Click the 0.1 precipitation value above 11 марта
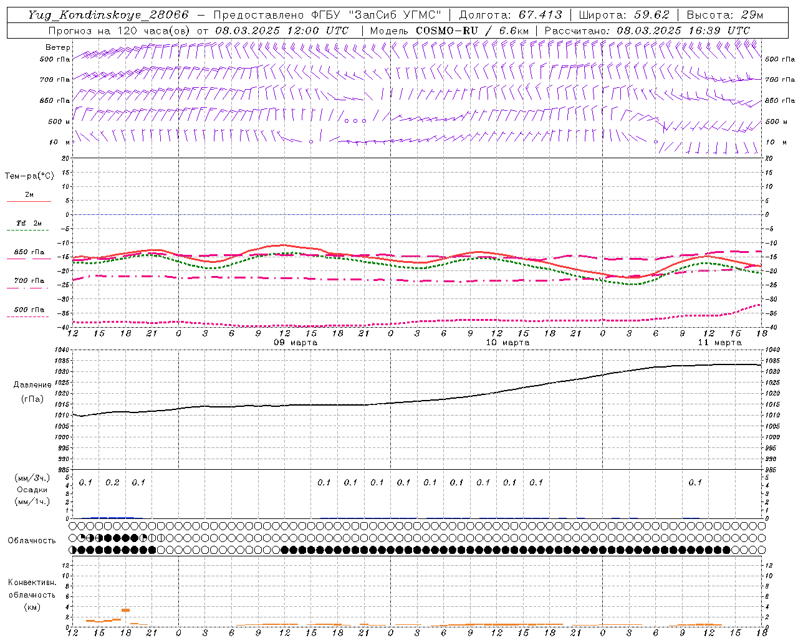Screen dimensions: 798x638 click(x=695, y=482)
